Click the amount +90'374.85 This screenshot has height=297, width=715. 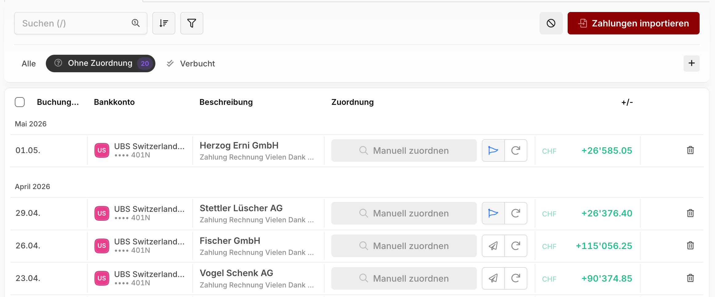pos(607,279)
